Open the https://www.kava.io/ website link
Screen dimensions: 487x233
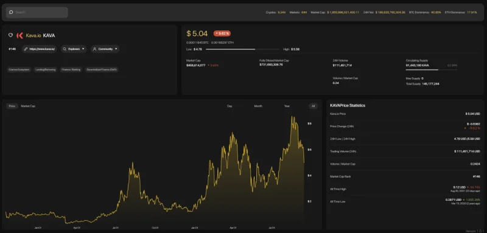39,49
